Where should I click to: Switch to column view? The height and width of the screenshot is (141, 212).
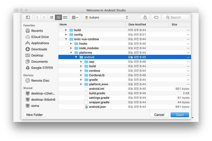tap(65, 17)
